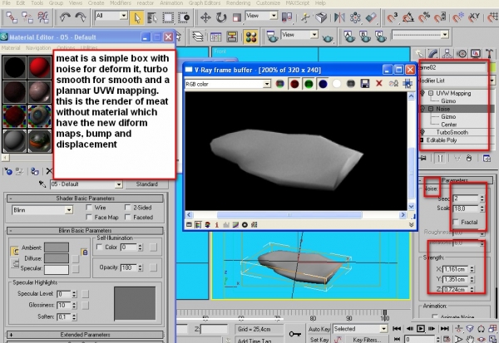
Task: Enable the Face Map checkbox
Action: coord(89,217)
